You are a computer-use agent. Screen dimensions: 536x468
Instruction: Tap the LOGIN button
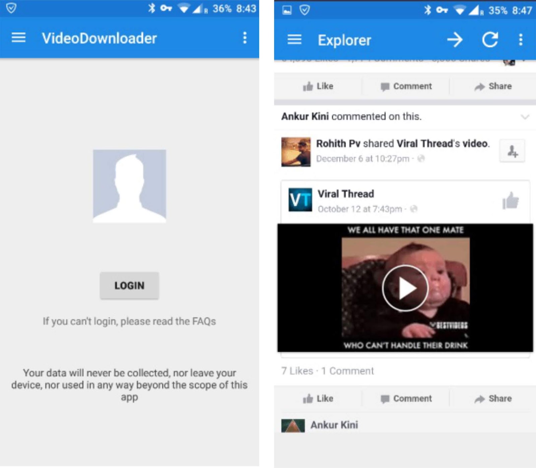coord(129,285)
